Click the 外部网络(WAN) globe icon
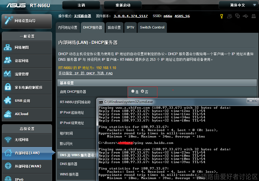The height and width of the screenshot is (181, 259). (x=8, y=166)
